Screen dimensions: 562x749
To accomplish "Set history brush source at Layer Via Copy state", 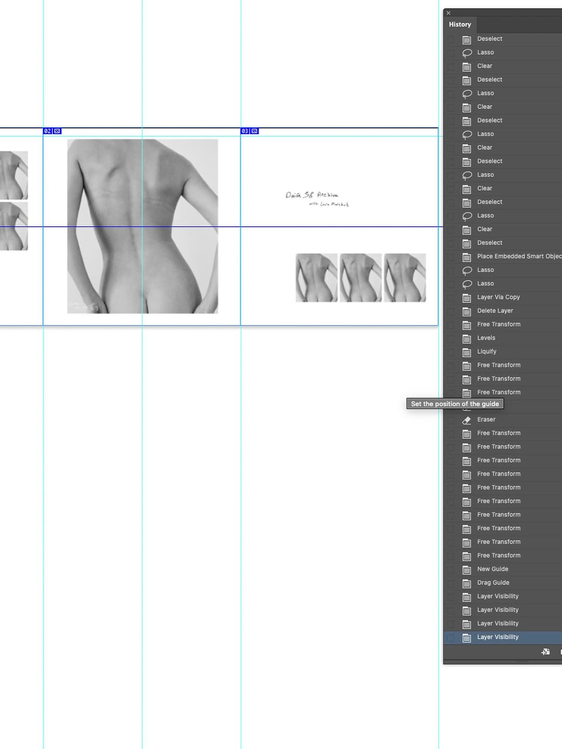I will (451, 298).
